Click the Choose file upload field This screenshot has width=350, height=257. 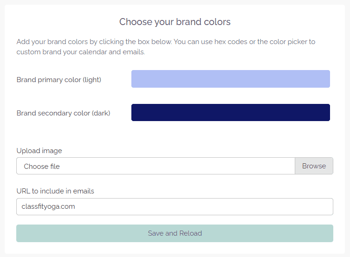[x=156, y=166]
